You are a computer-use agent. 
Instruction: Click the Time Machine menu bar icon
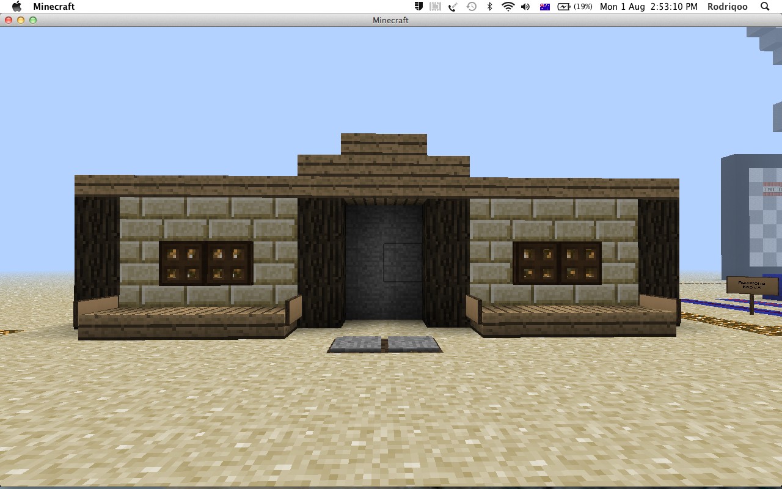[x=471, y=6]
